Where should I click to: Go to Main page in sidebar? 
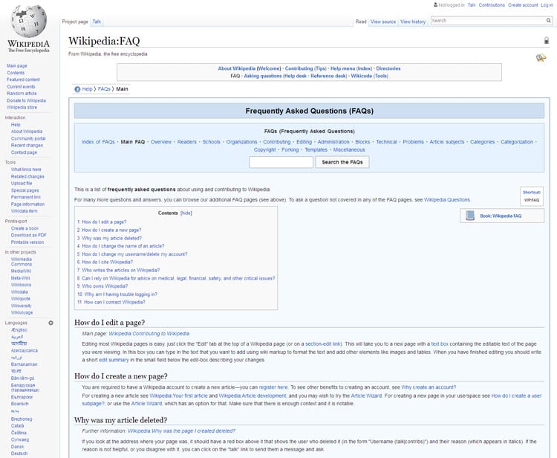point(16,65)
